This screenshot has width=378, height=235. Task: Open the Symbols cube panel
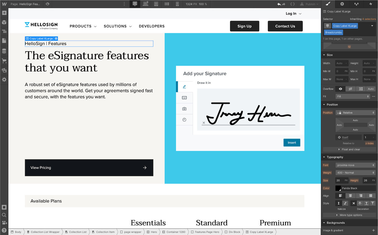[x=4, y=22]
